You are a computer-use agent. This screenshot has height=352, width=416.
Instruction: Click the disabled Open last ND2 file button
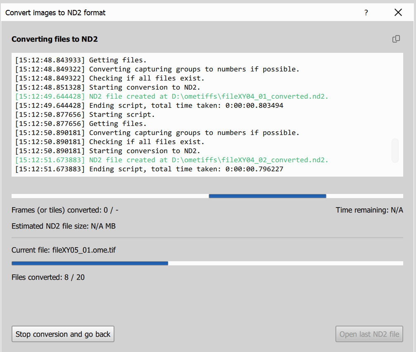(369, 334)
